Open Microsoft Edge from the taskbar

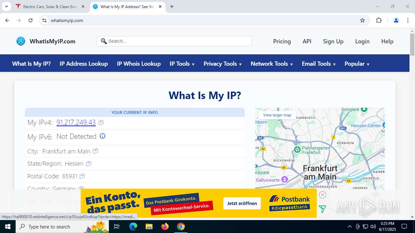pos(133,227)
